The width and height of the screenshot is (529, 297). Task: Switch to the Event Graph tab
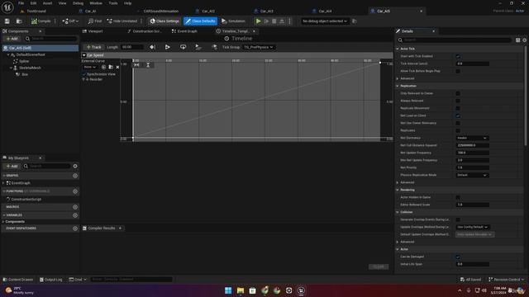click(x=184, y=31)
